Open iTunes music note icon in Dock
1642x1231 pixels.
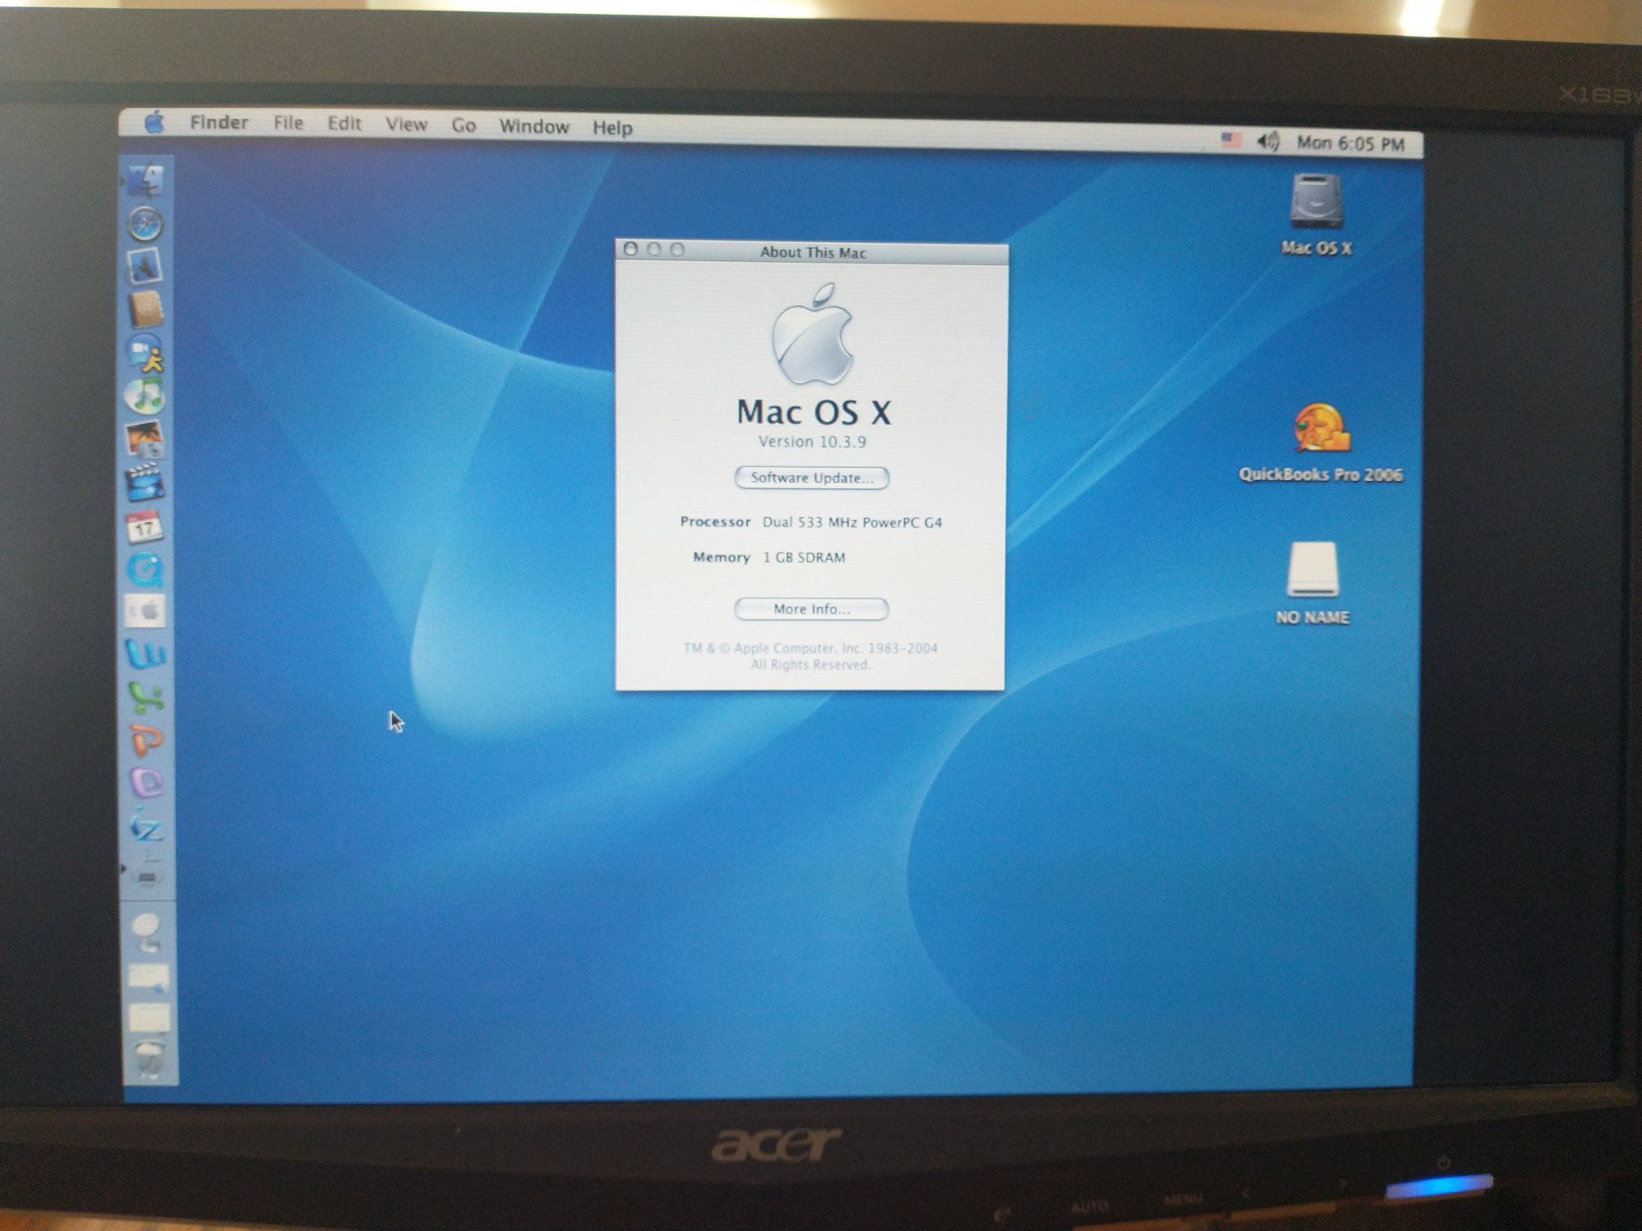click(145, 396)
